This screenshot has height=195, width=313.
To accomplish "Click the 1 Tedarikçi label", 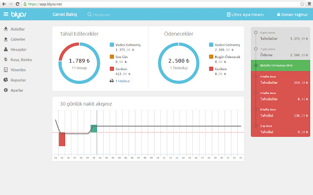I will coord(179,68).
